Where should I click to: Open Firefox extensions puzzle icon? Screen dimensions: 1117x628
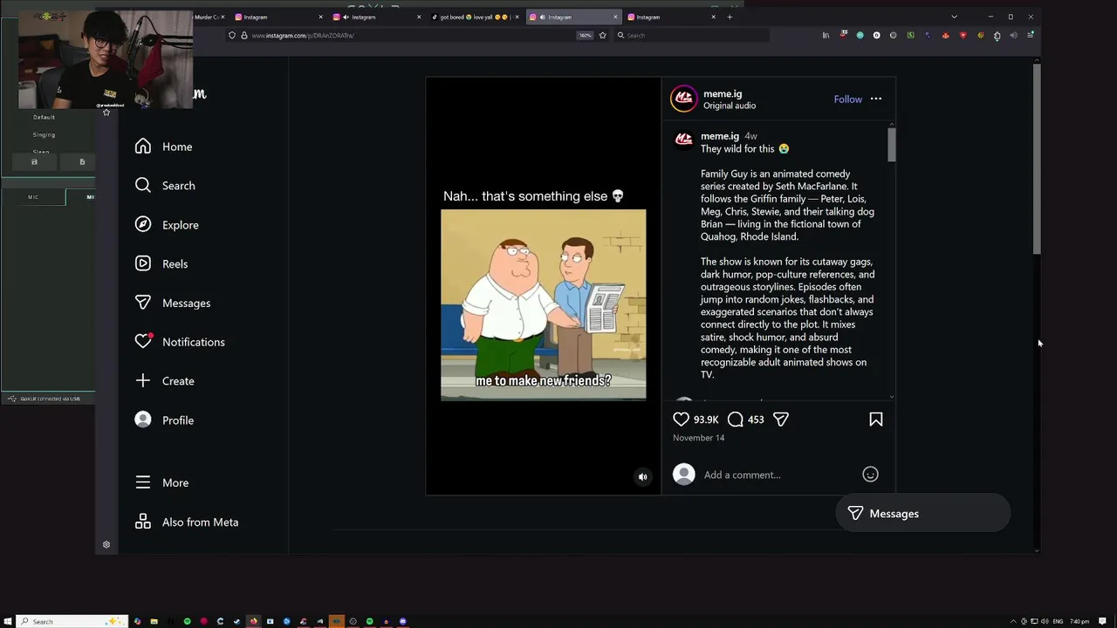tap(997, 36)
